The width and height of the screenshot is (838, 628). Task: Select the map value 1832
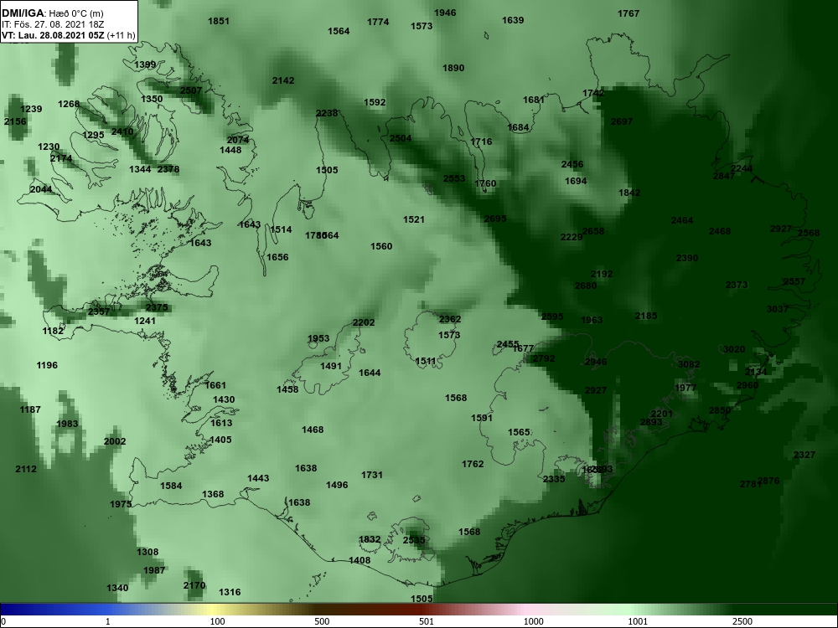(370, 540)
